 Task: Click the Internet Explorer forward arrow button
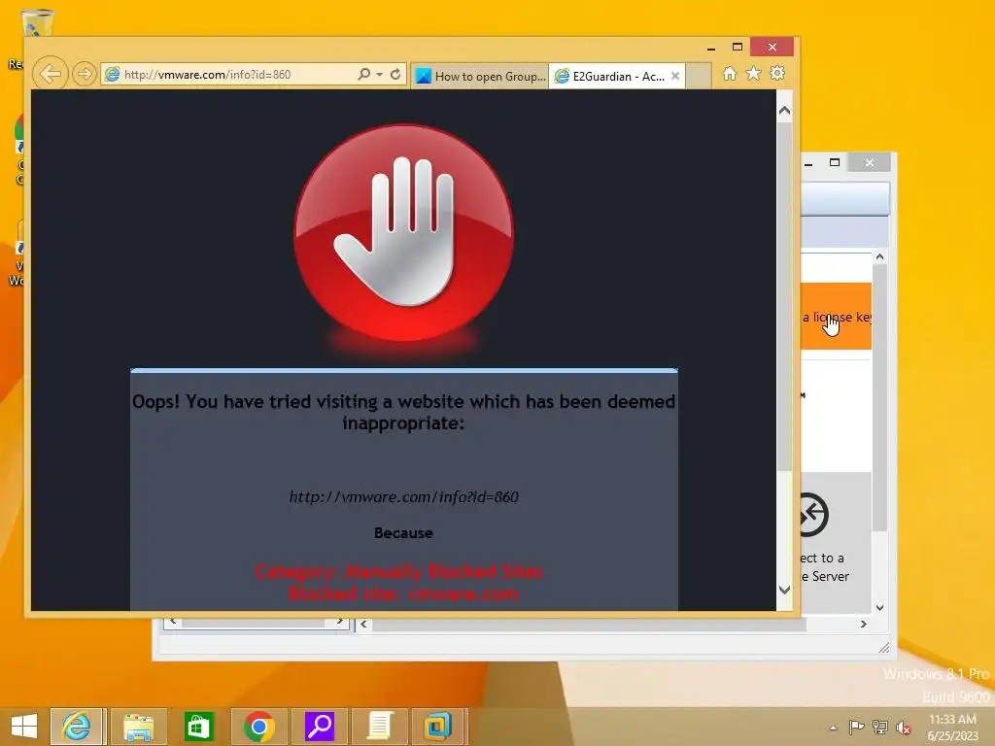(84, 74)
